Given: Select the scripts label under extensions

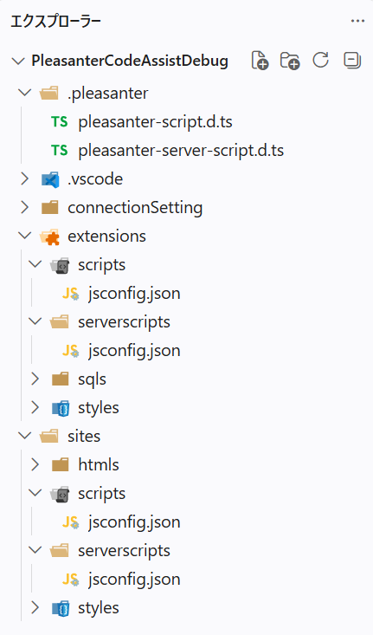Looking at the screenshot, I should (x=102, y=266).
